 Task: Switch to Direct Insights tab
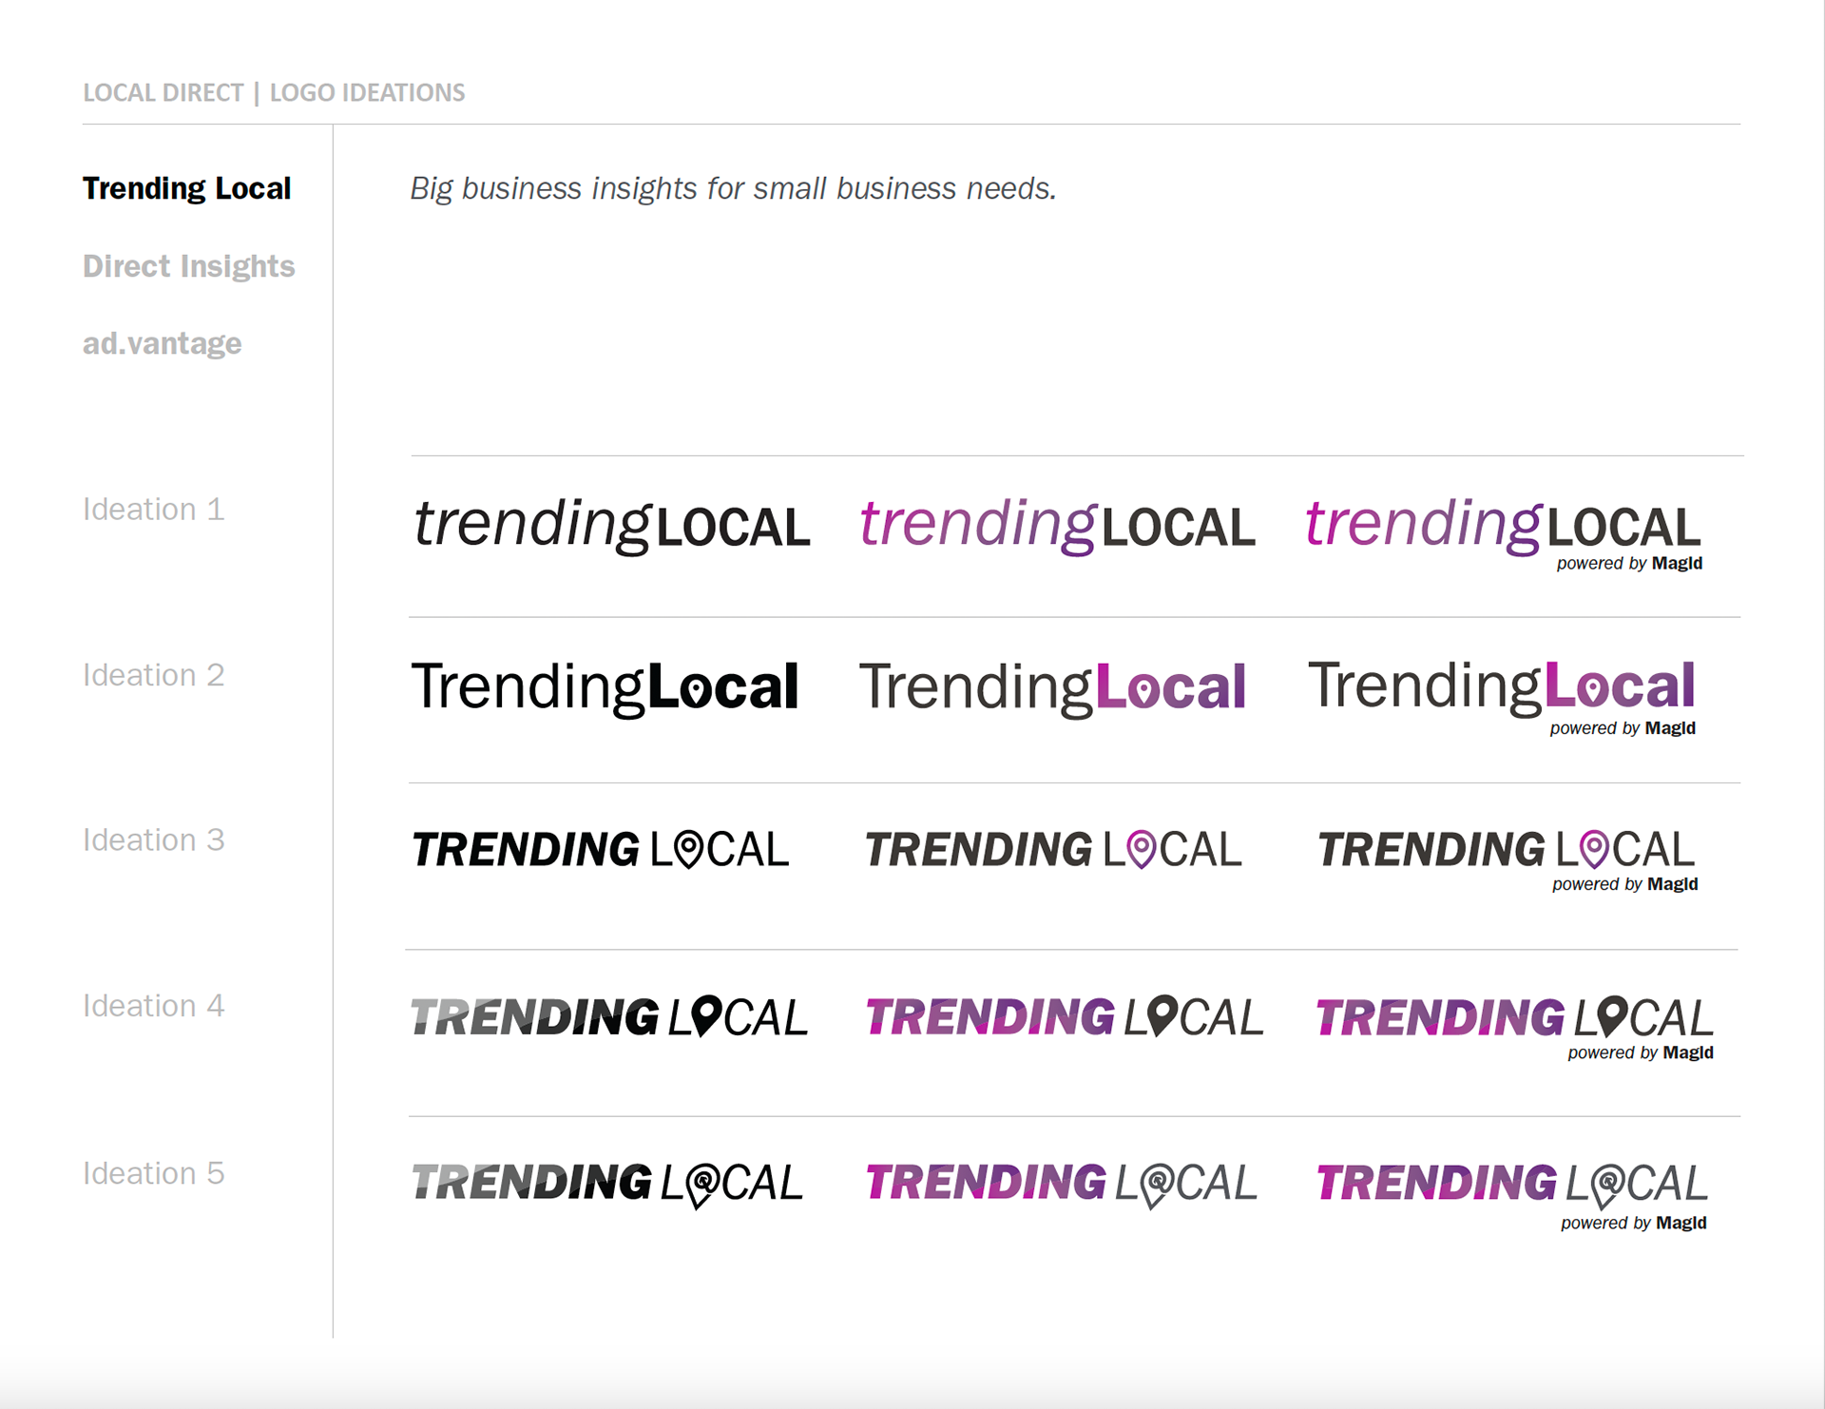188,266
